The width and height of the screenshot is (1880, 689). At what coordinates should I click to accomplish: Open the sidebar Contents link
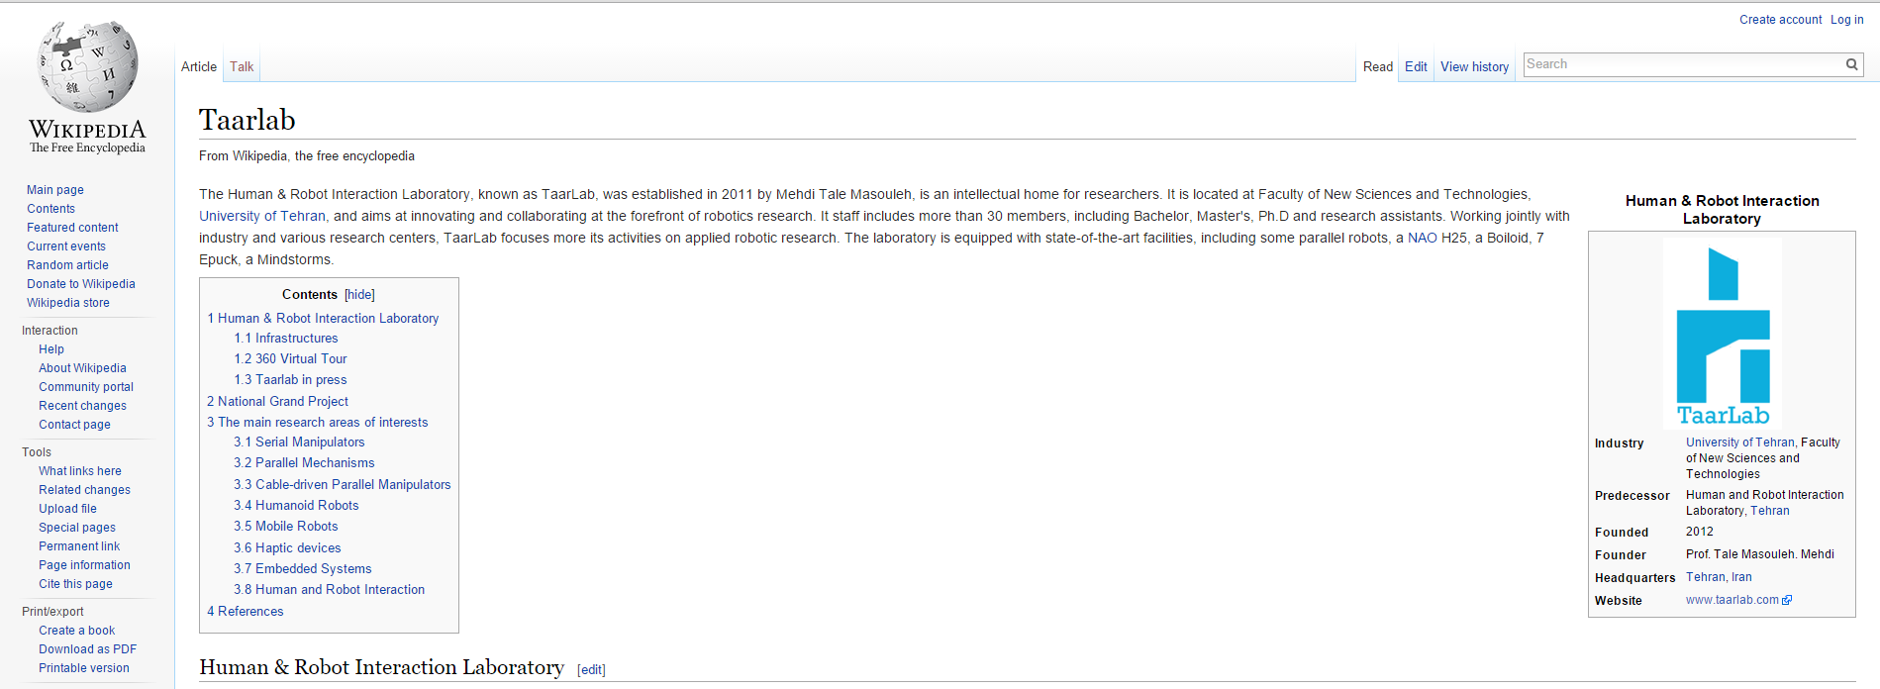tap(50, 209)
